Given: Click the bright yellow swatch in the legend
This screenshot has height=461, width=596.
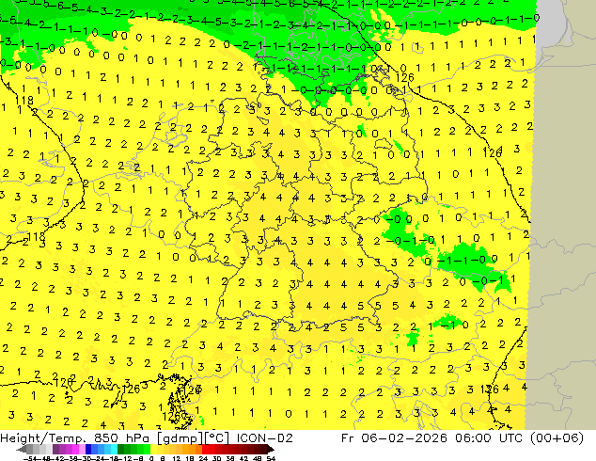Looking at the screenshot, I should [x=153, y=449].
